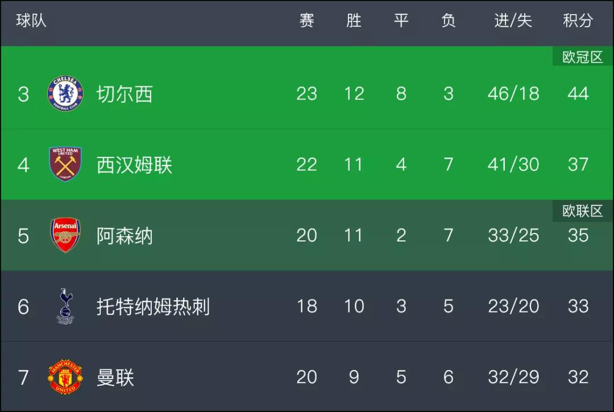
Task: Sort by 进/失 column header
Action: (x=513, y=20)
